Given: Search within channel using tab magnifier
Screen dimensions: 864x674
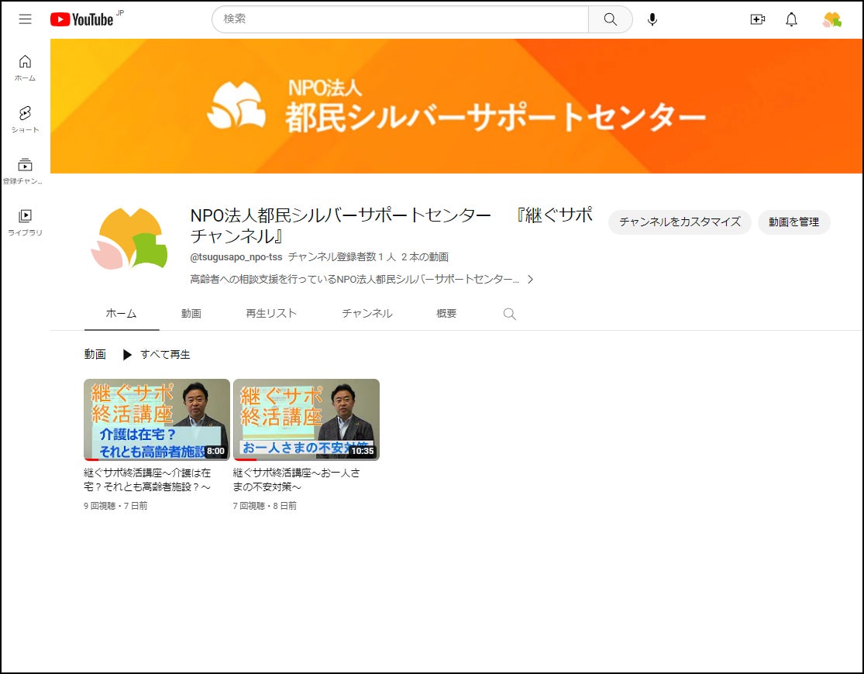Looking at the screenshot, I should [x=509, y=314].
